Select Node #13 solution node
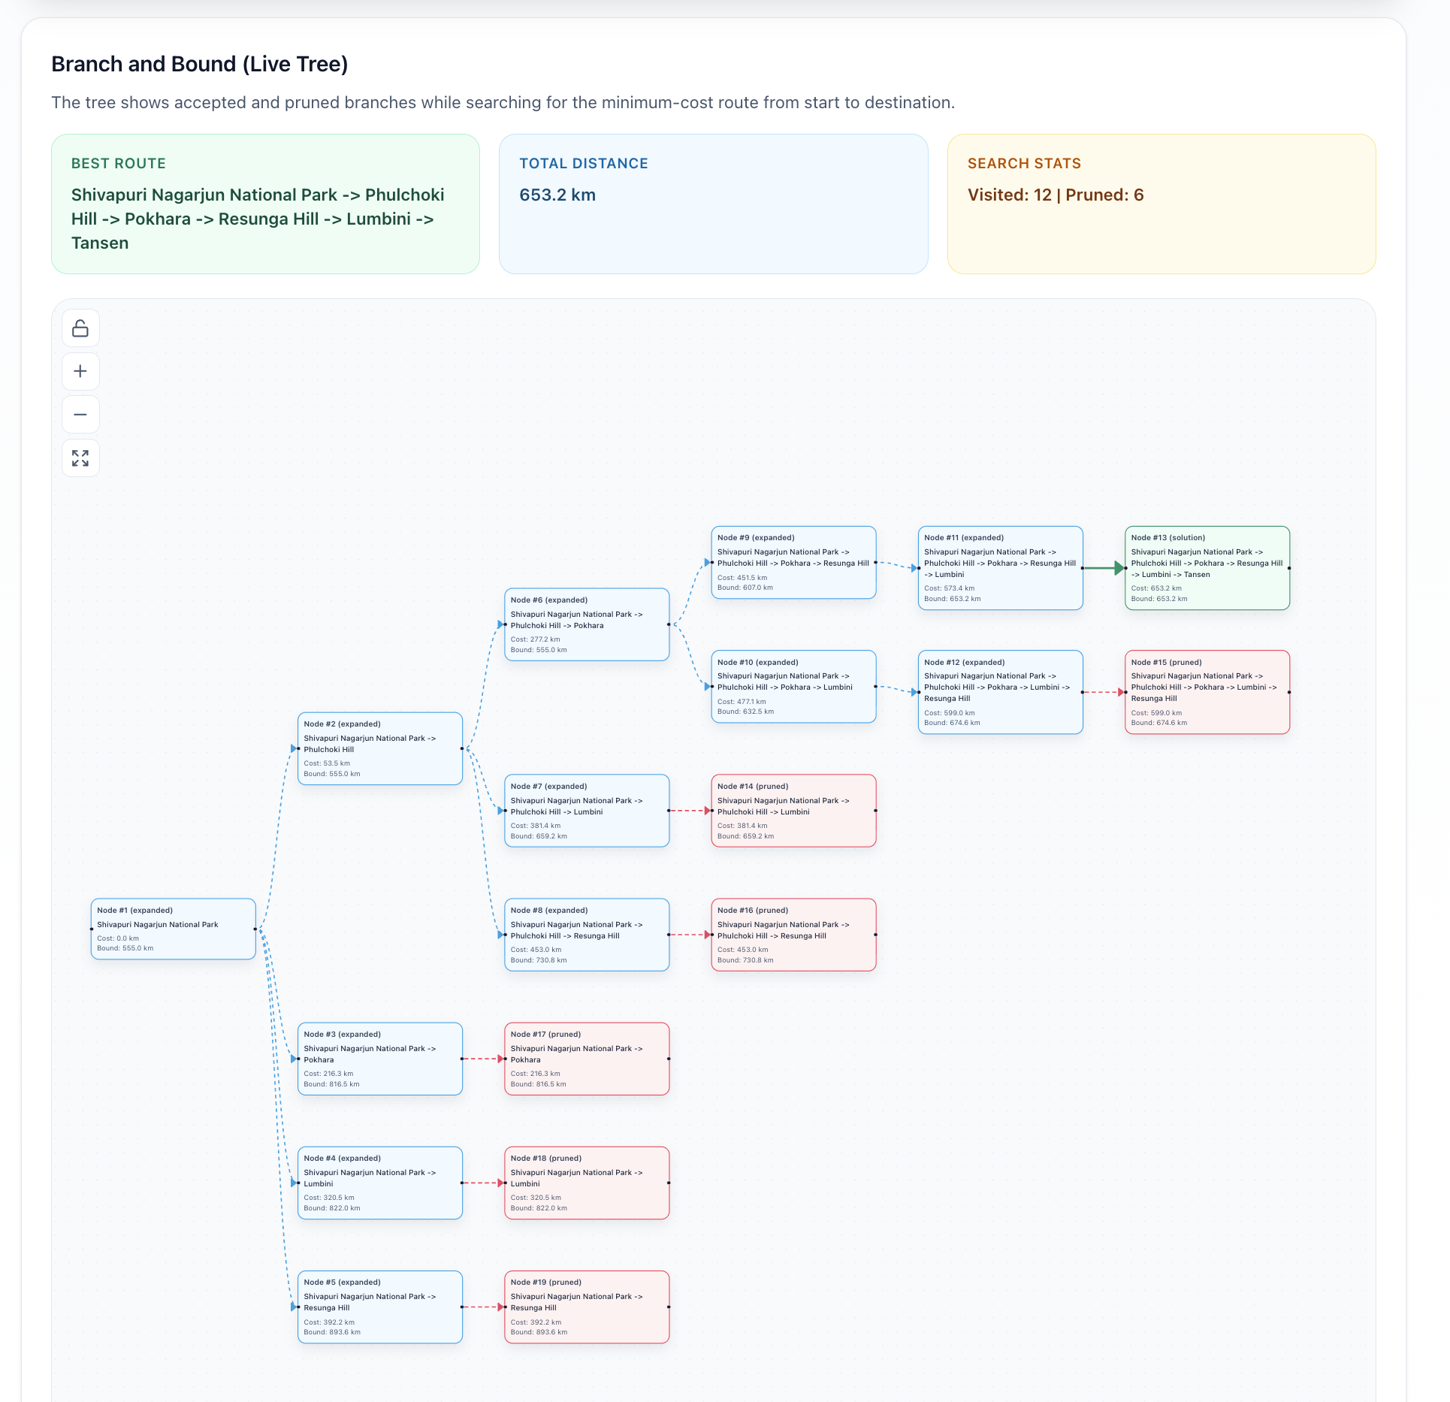Viewport: 1450px width, 1402px height. (1207, 568)
